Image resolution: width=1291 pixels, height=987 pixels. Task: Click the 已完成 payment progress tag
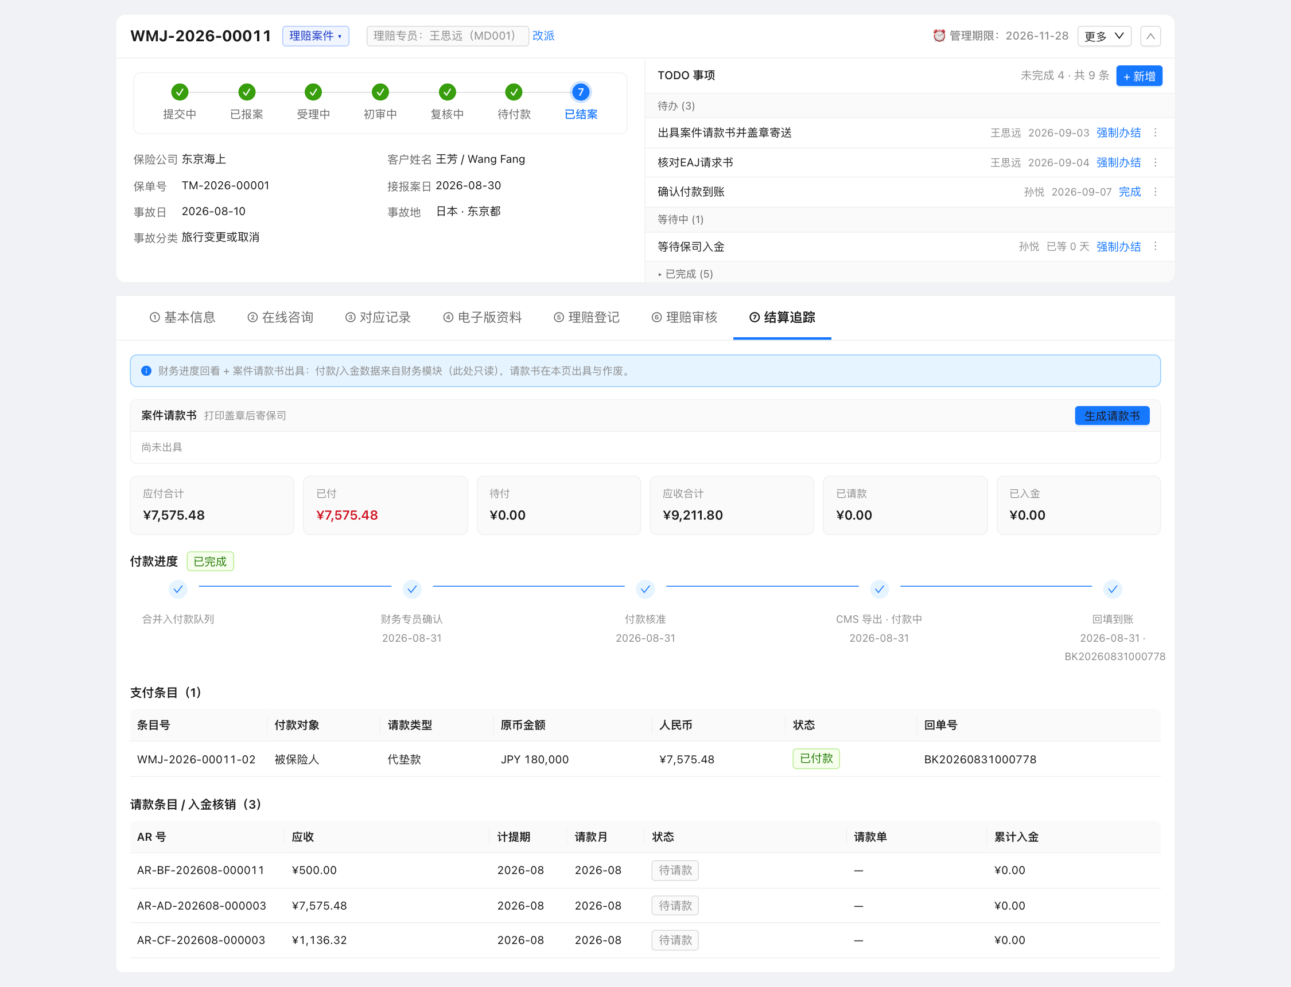[211, 561]
